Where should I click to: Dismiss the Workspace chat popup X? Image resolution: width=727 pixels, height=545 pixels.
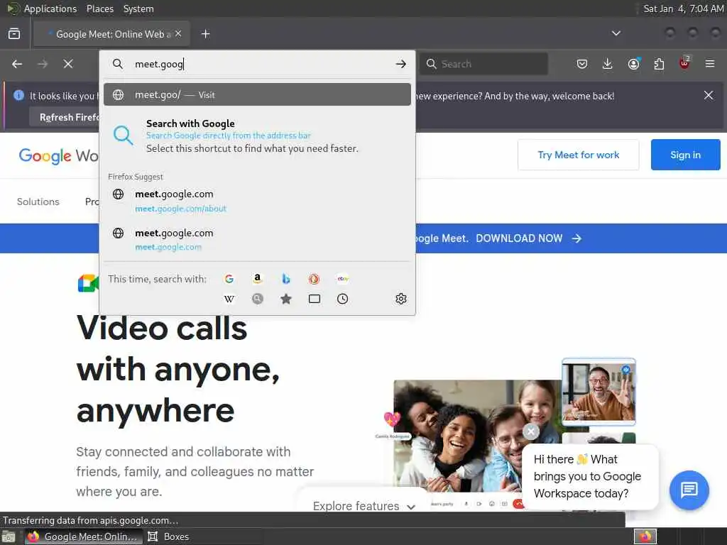(x=531, y=431)
